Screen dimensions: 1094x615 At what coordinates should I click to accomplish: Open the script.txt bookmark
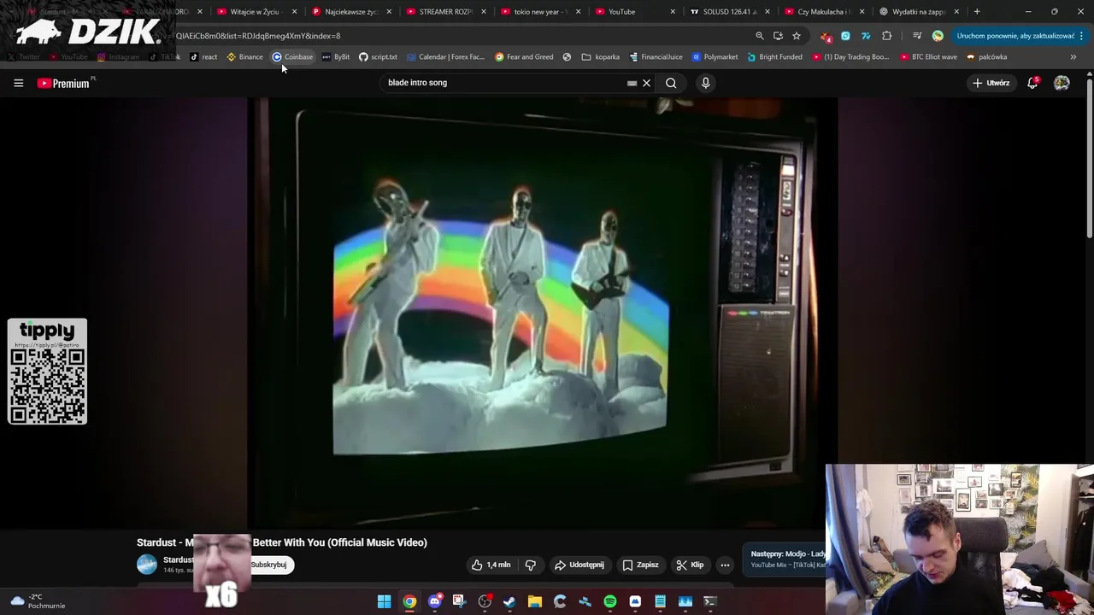[x=378, y=57]
